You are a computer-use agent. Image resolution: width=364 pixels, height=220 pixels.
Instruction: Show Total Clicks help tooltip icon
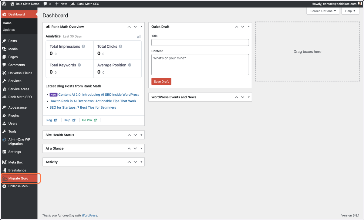pos(120,46)
